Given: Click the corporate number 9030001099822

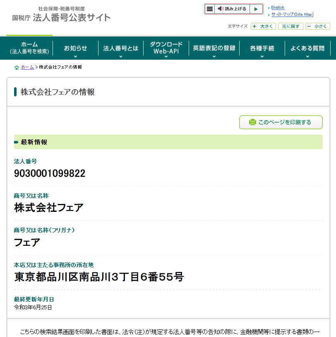Looking at the screenshot, I should [50, 173].
